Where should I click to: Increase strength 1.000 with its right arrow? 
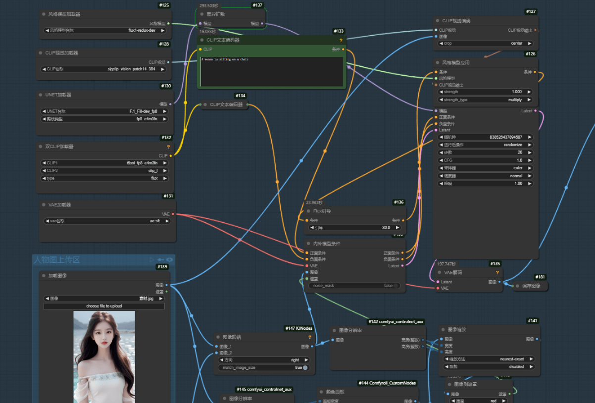[529, 92]
